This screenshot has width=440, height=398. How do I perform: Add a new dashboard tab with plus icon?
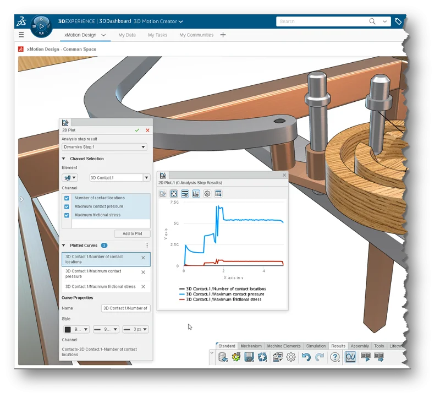(223, 35)
